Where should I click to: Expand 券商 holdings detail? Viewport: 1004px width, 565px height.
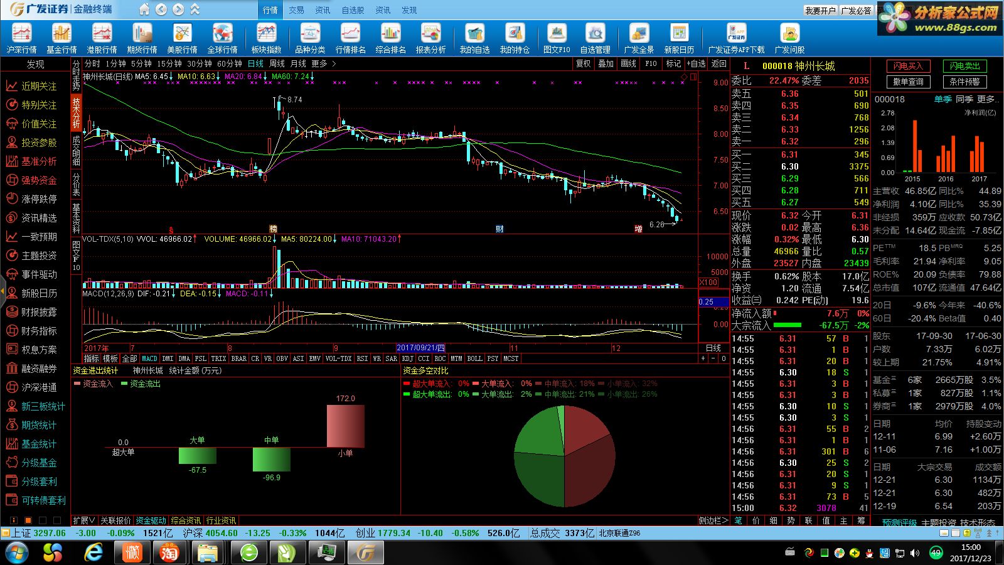coord(884,406)
